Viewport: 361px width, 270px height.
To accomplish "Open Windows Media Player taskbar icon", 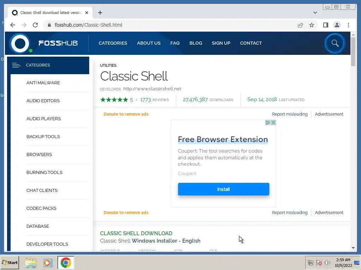I will click(48, 263).
